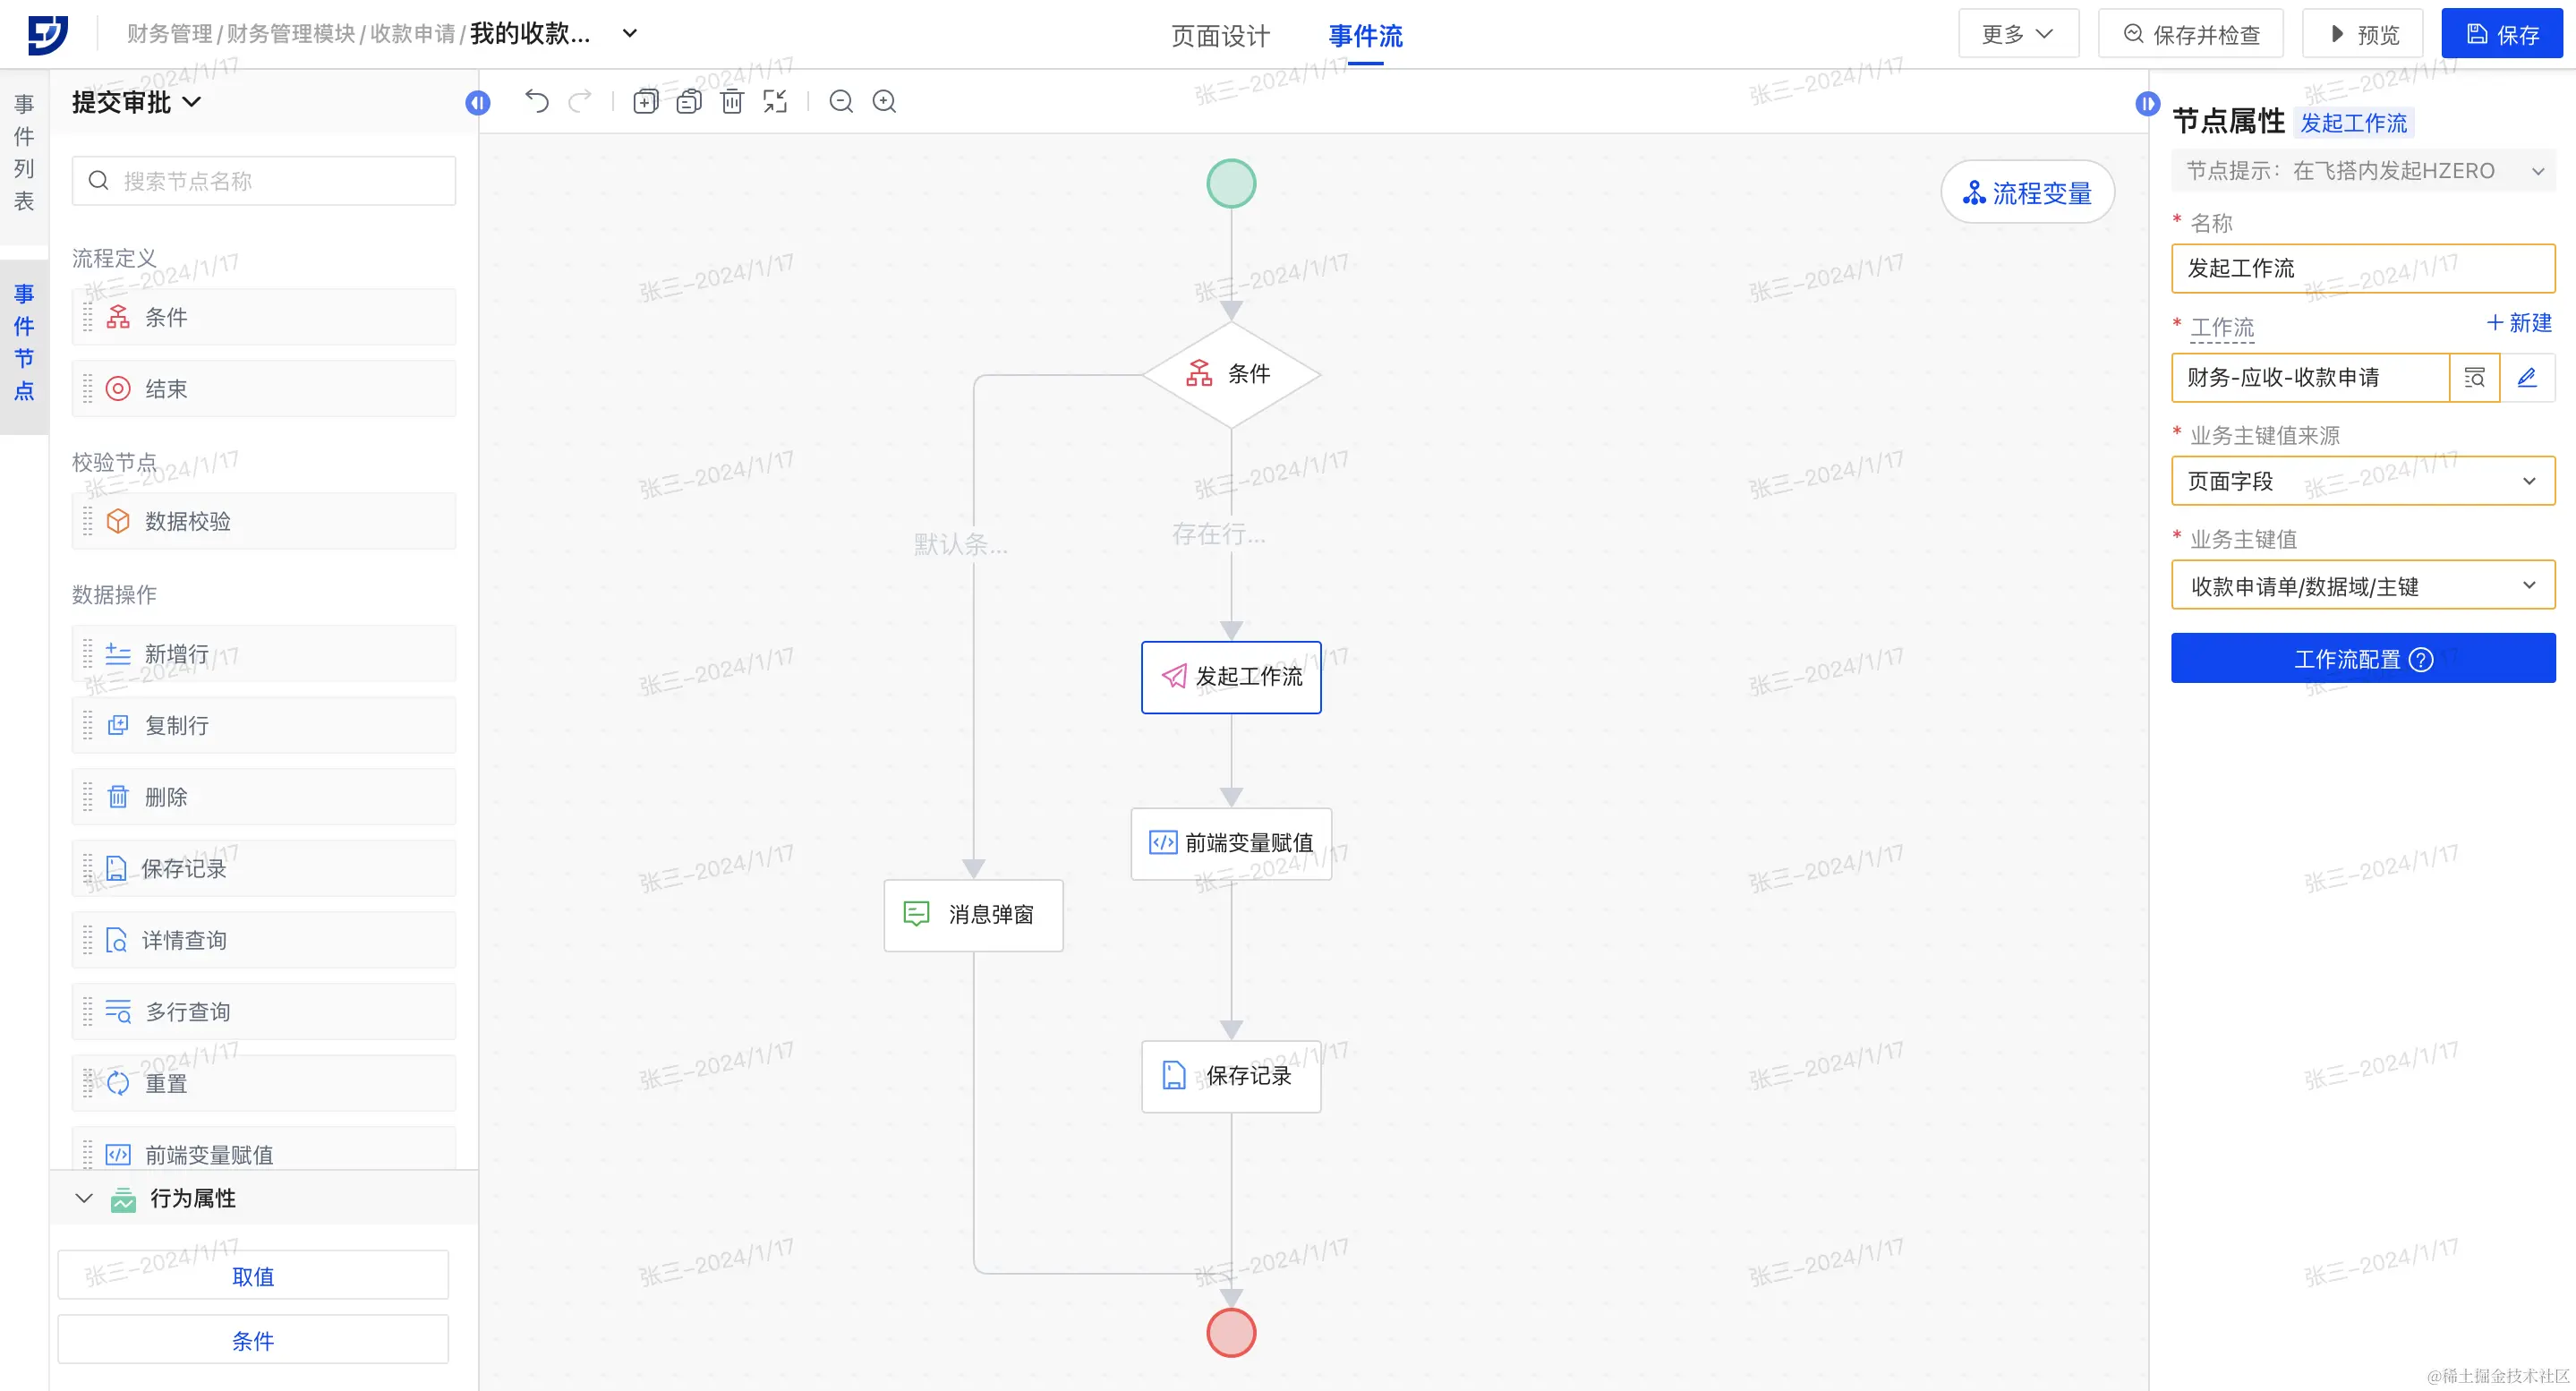Viewport: 2576px width, 1391px height.
Task: Click the blue 工作流配置 button
Action: tap(2362, 658)
